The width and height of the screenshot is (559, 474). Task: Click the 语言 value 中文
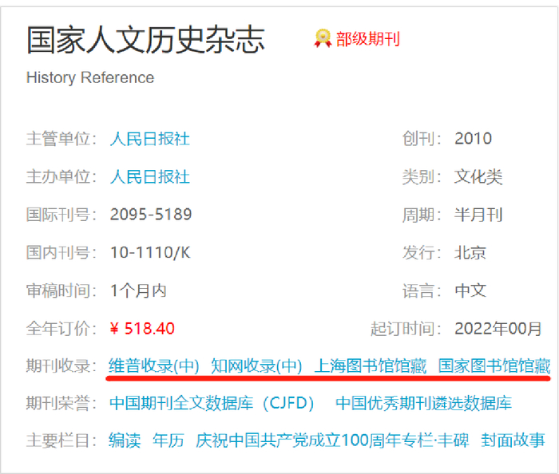coord(470,290)
